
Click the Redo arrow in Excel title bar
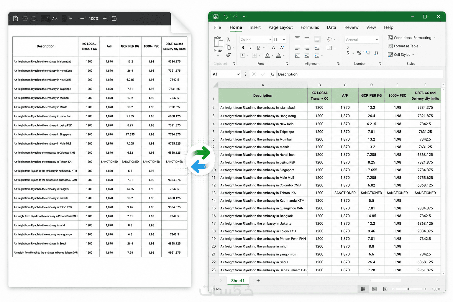[235, 17]
